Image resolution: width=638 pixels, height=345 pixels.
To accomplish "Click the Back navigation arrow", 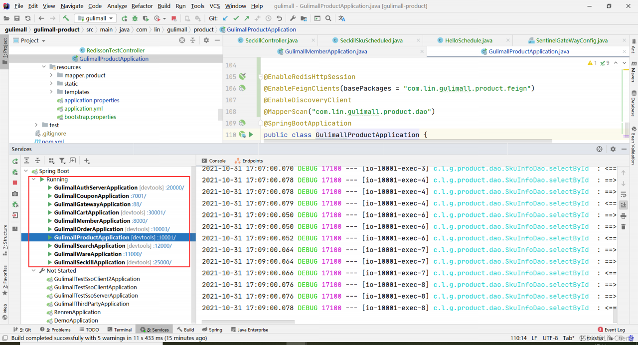I will [41, 18].
